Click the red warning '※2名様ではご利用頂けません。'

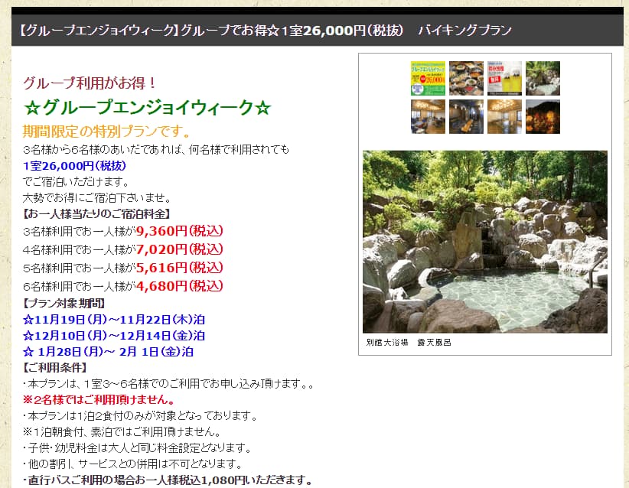[99, 400]
